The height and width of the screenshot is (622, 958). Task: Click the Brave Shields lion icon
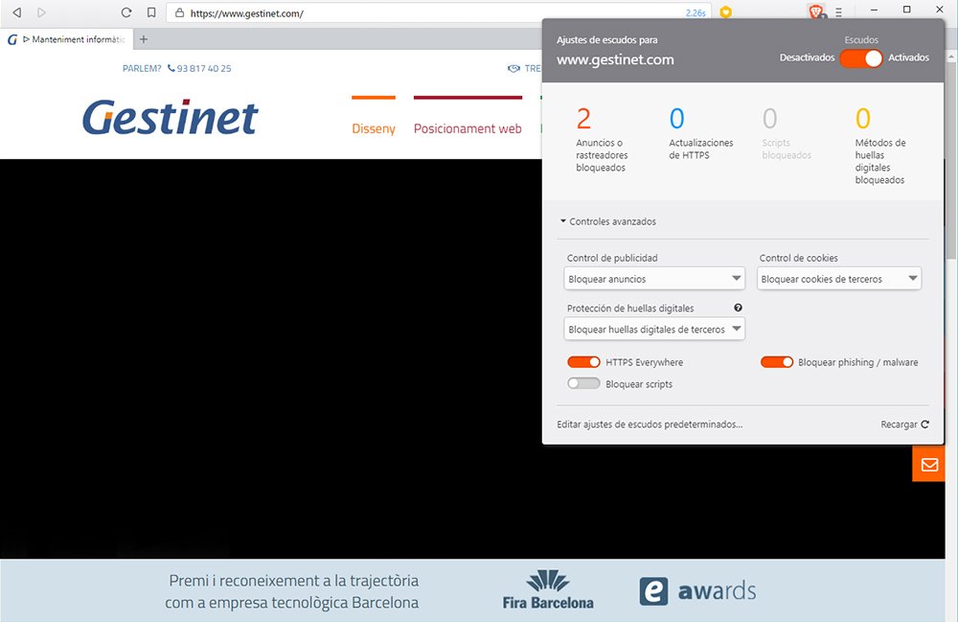click(814, 11)
